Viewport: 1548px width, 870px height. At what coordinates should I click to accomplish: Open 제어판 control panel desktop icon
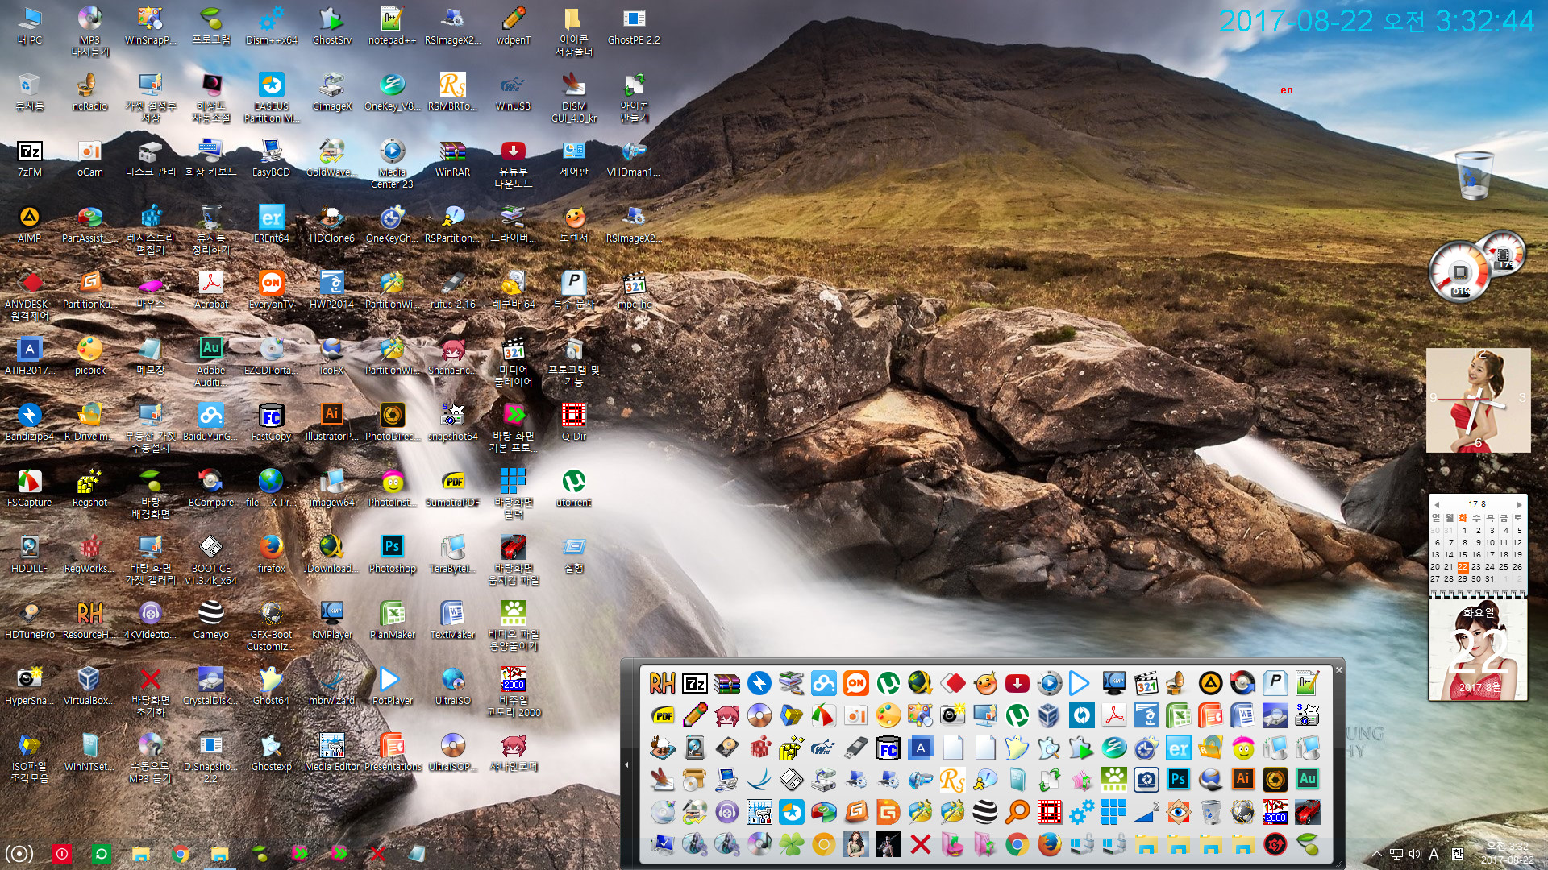573,158
